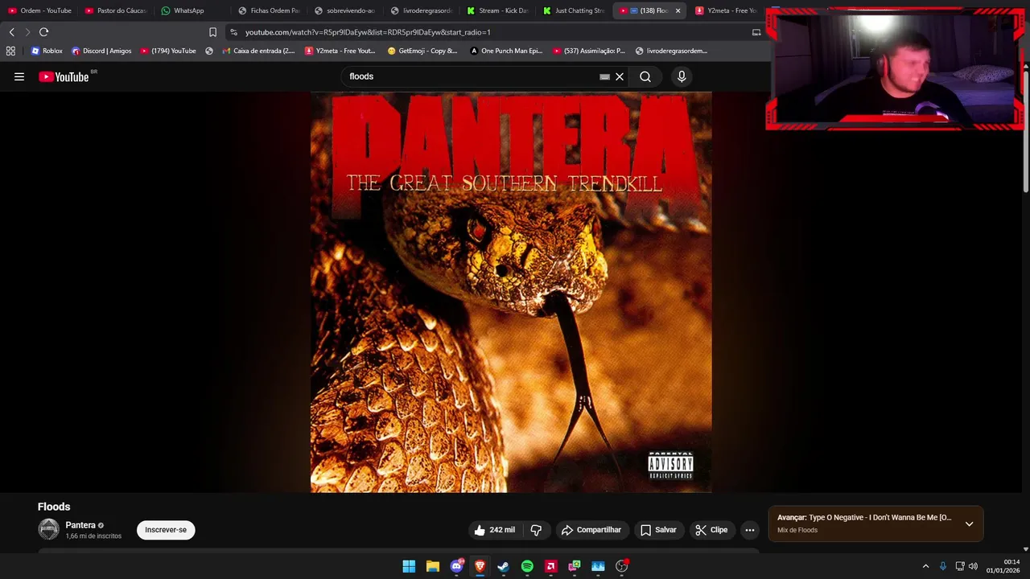Go to the YouTube home logo
Image resolution: width=1030 pixels, height=579 pixels.
point(63,76)
